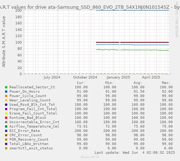Click the Airflow_Temperature_Cel dark green swatch
Image resolution: width=180 pixels, height=161 pixels.
click(x=6, y=126)
